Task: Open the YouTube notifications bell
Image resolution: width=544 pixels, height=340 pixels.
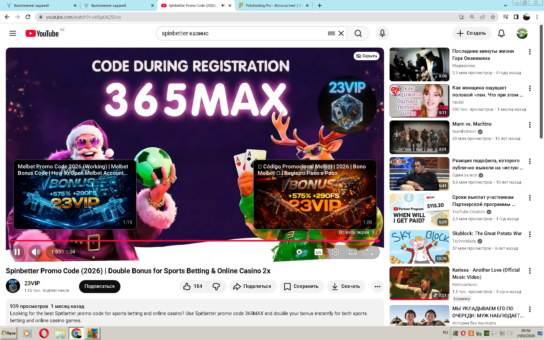Action: tap(501, 33)
